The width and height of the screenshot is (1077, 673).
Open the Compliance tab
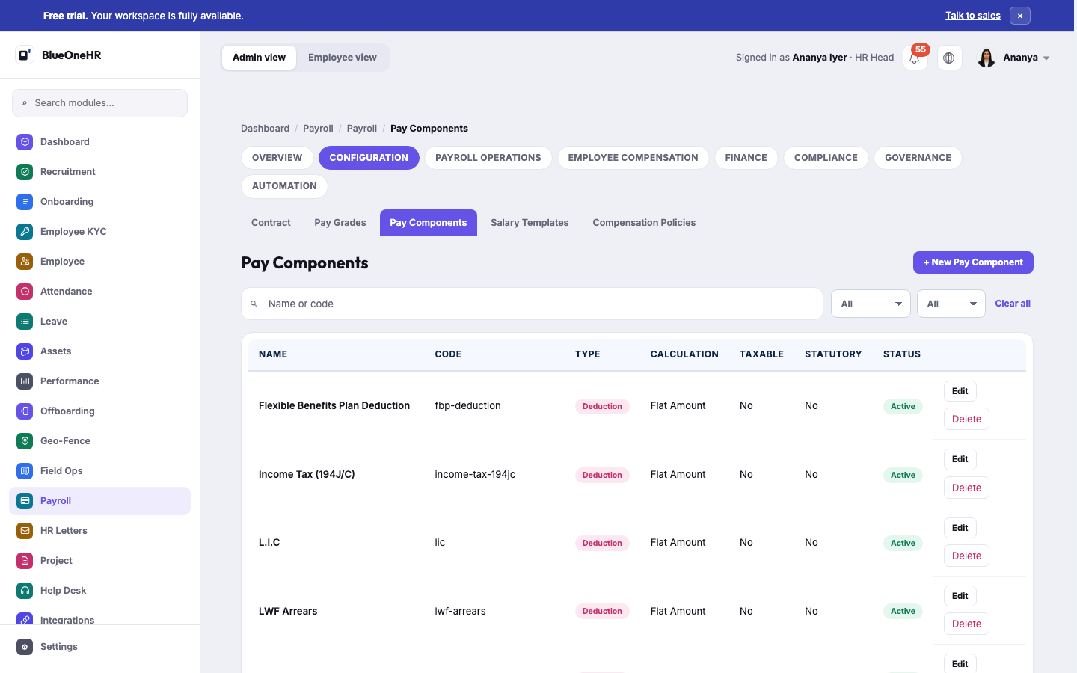[x=826, y=158]
